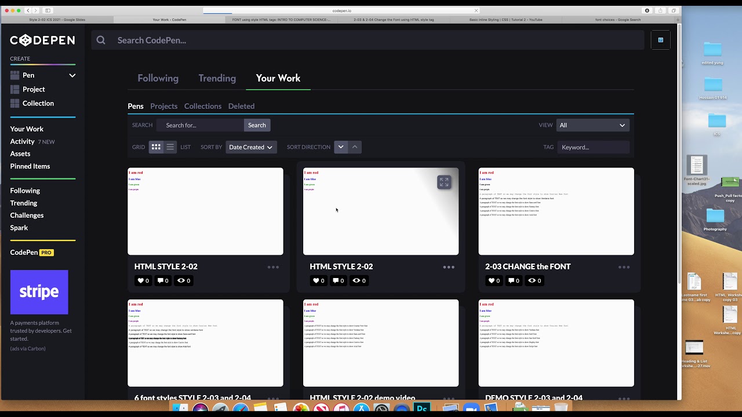The height and width of the screenshot is (417, 742).
Task: Click the Safari share button
Action: (x=660, y=10)
